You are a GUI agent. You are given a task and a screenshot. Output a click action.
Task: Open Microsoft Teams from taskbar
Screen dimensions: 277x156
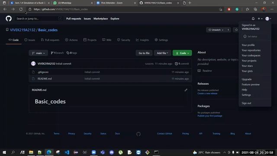tap(103, 152)
